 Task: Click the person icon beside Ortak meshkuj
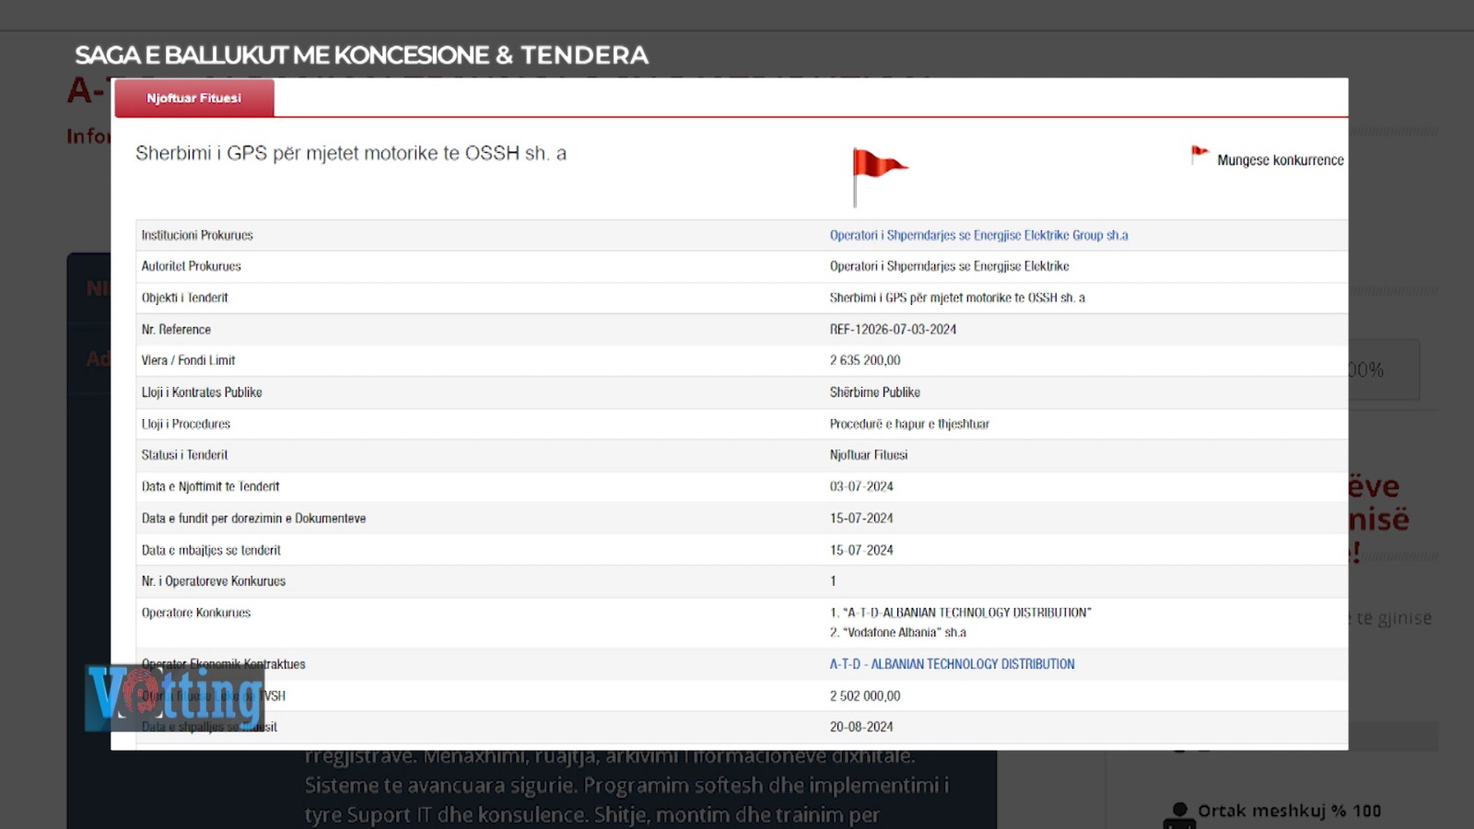click(x=1178, y=815)
